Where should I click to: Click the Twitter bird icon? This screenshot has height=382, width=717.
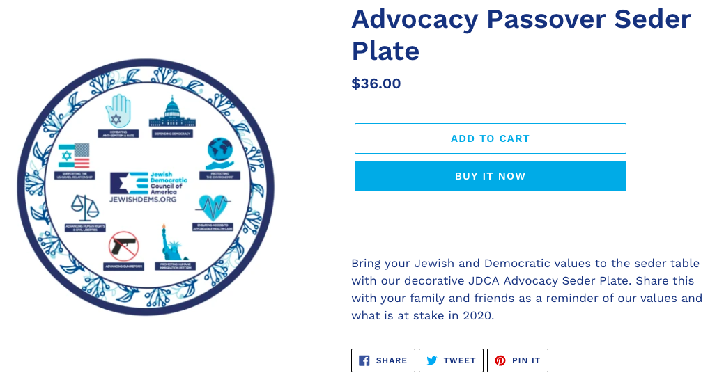click(x=432, y=360)
